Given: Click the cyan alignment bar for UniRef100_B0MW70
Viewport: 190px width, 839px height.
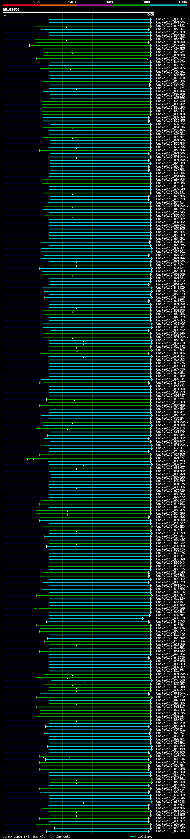Looking at the screenshot, I should pyautogui.click(x=100, y=62).
